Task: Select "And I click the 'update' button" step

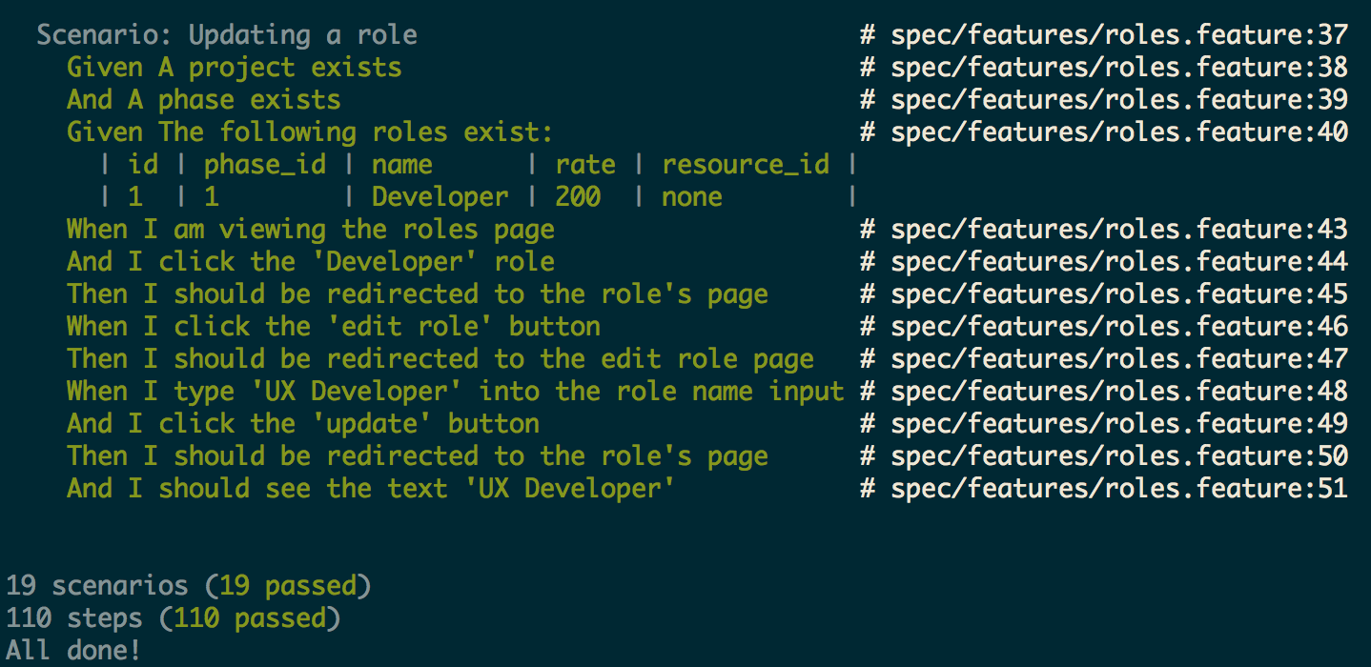Action: (302, 424)
